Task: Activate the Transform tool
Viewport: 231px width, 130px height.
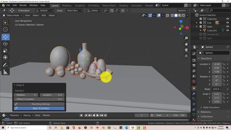Action: tap(5, 57)
